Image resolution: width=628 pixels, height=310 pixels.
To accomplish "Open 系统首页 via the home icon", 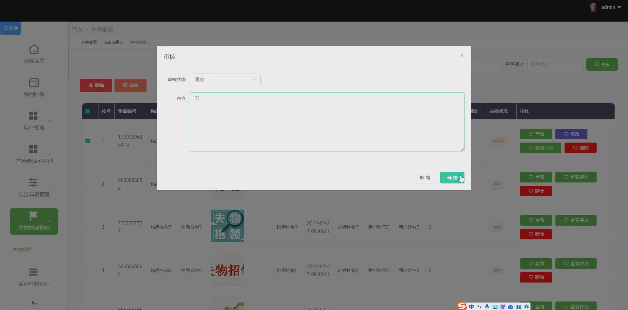I will [x=34, y=53].
